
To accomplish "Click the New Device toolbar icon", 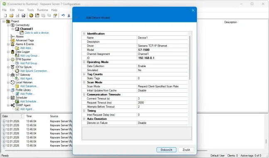I will (37, 15).
